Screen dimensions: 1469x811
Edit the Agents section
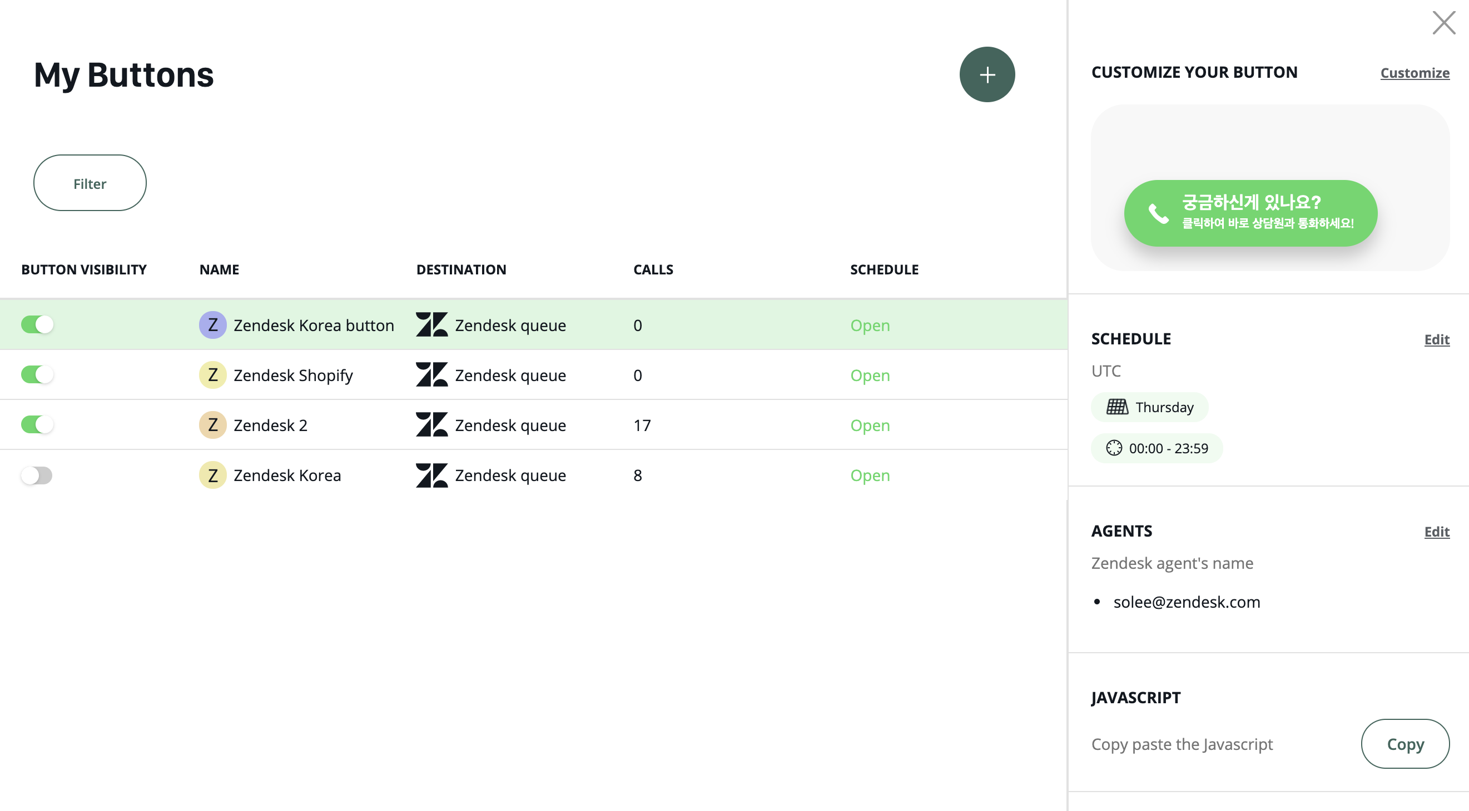tap(1437, 532)
